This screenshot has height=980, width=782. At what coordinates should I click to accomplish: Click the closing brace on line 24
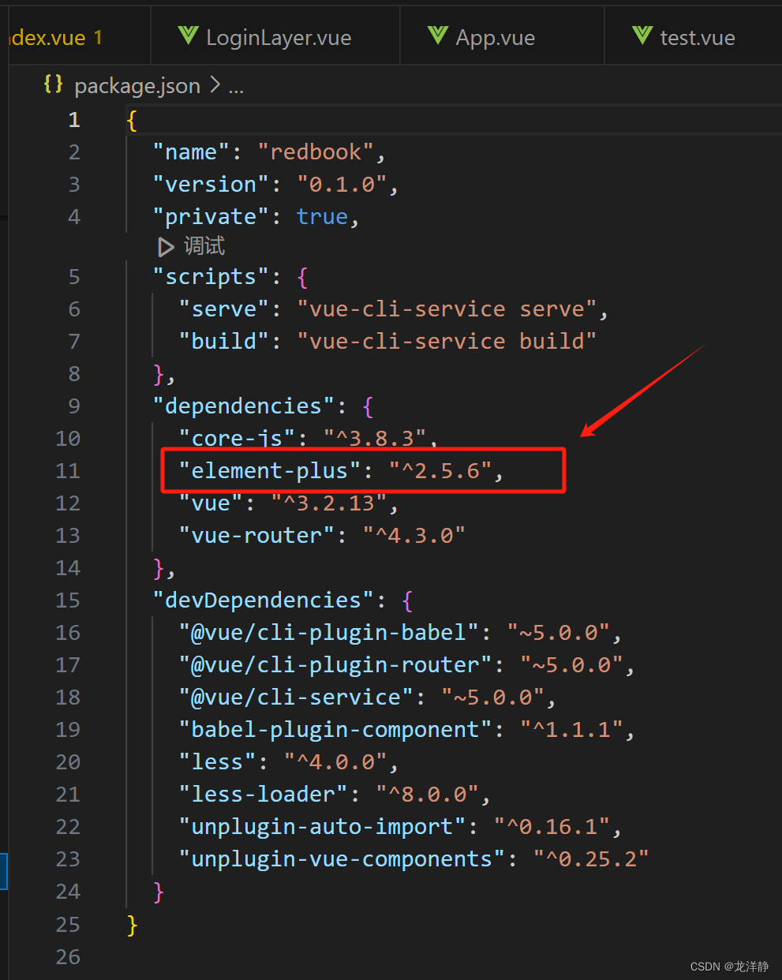(x=158, y=892)
